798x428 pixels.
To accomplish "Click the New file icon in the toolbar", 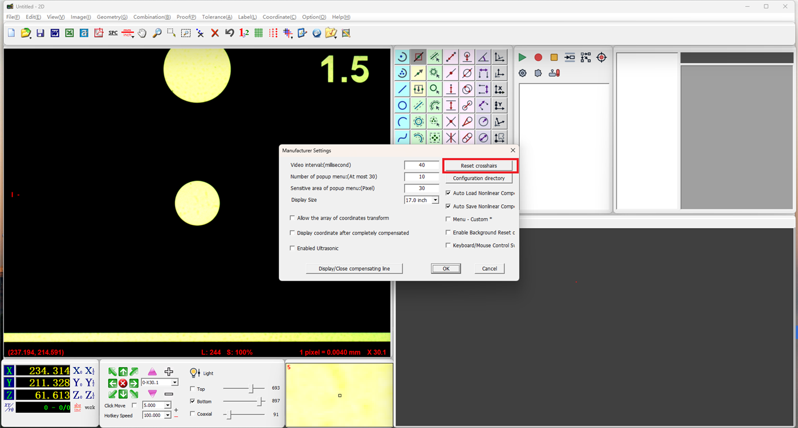I will 11,33.
